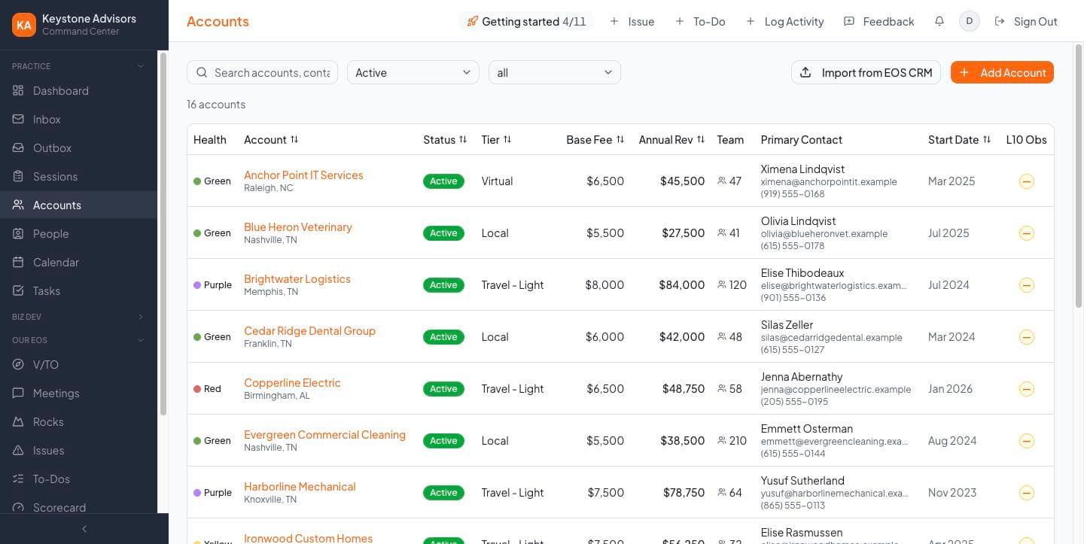Create new Issue from top bar
This screenshot has width=1084, height=544.
click(632, 21)
